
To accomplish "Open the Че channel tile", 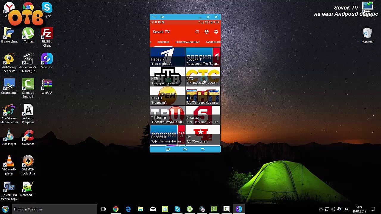I will click(x=203, y=135).
